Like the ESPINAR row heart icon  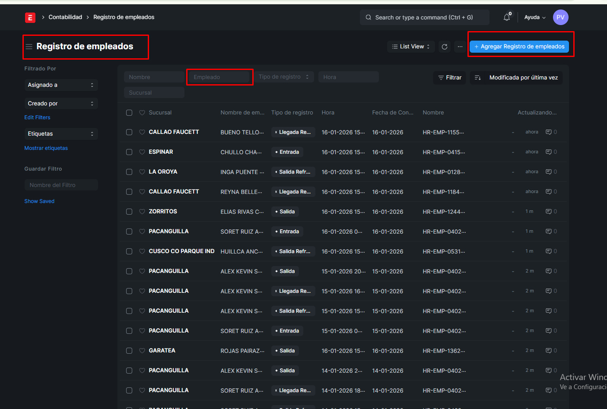coord(142,152)
